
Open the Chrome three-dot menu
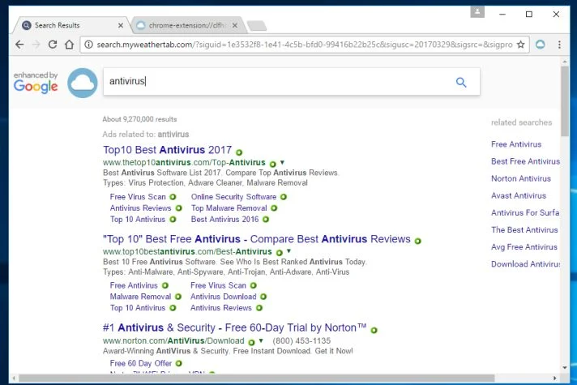point(559,45)
